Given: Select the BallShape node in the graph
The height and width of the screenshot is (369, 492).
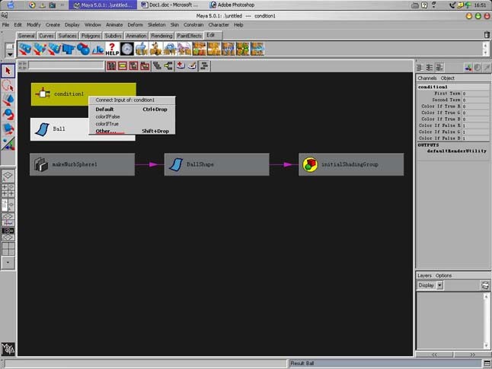Looking at the screenshot, I should [x=216, y=164].
